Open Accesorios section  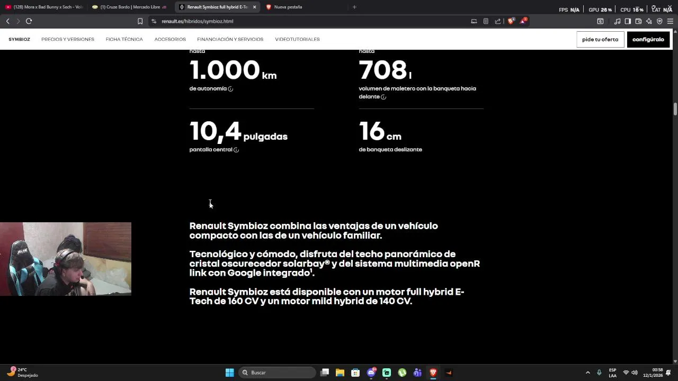click(x=170, y=39)
